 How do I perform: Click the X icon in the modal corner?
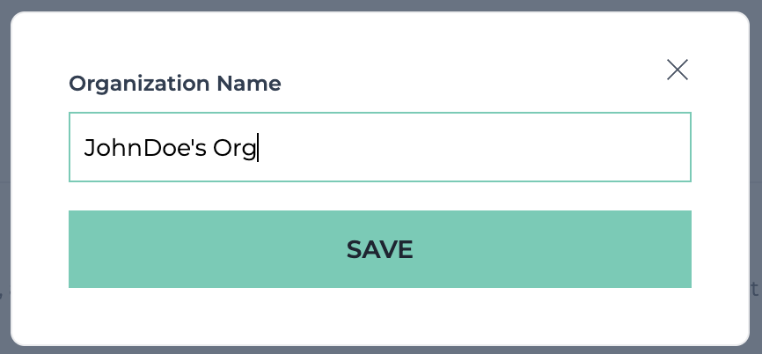pos(677,70)
